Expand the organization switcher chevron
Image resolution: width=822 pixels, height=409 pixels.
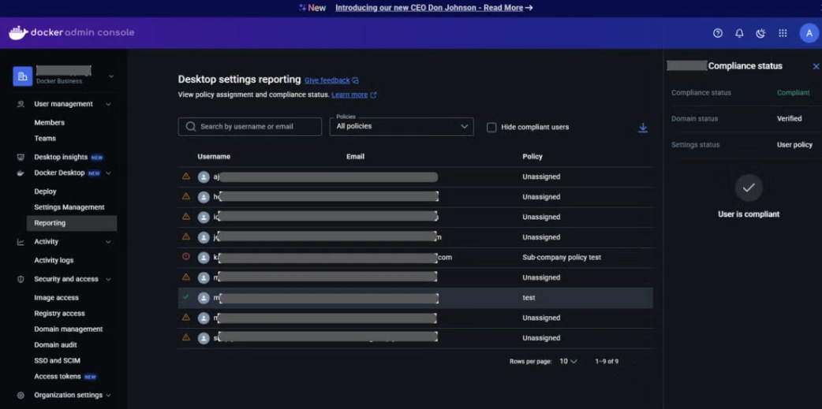pos(111,76)
